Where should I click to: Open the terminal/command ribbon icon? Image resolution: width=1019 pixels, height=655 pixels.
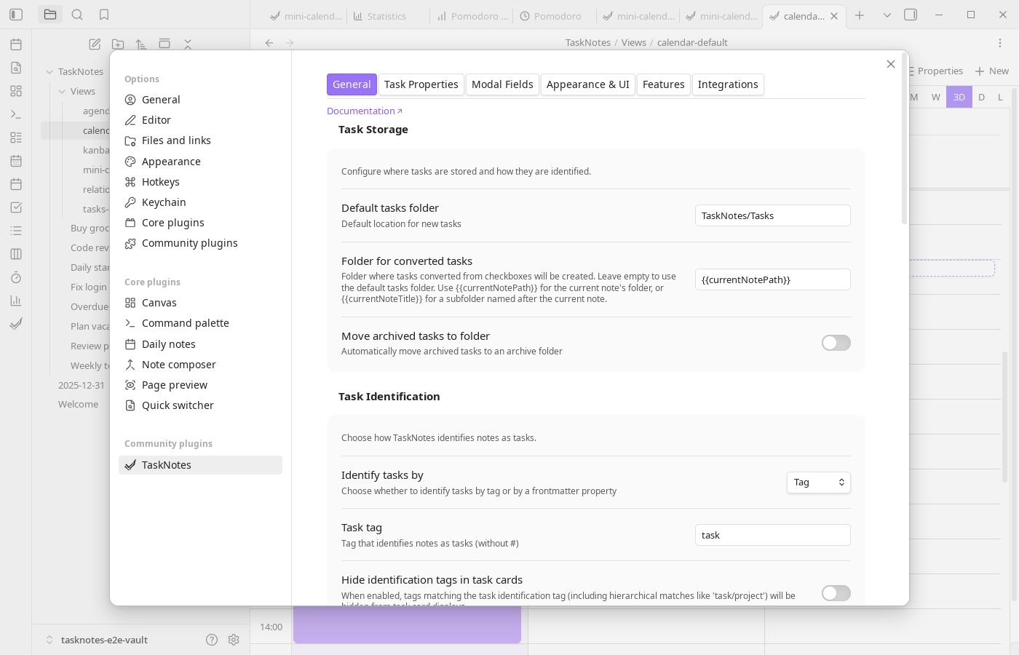15,114
